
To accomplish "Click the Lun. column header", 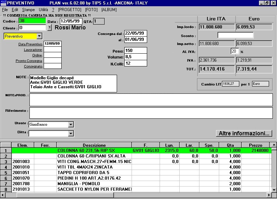I will [170, 145].
